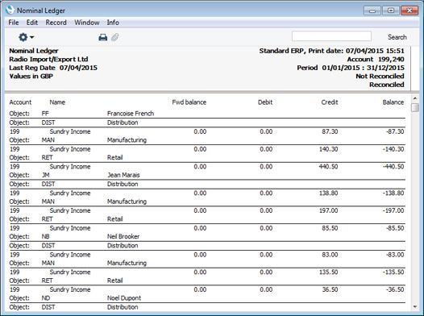Click the credit value 83.00
The width and height of the screenshot is (424, 316).
point(330,255)
